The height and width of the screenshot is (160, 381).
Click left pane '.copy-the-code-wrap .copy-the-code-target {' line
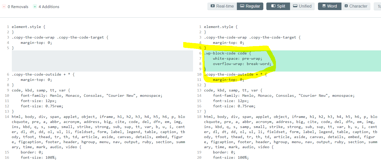(60, 37)
